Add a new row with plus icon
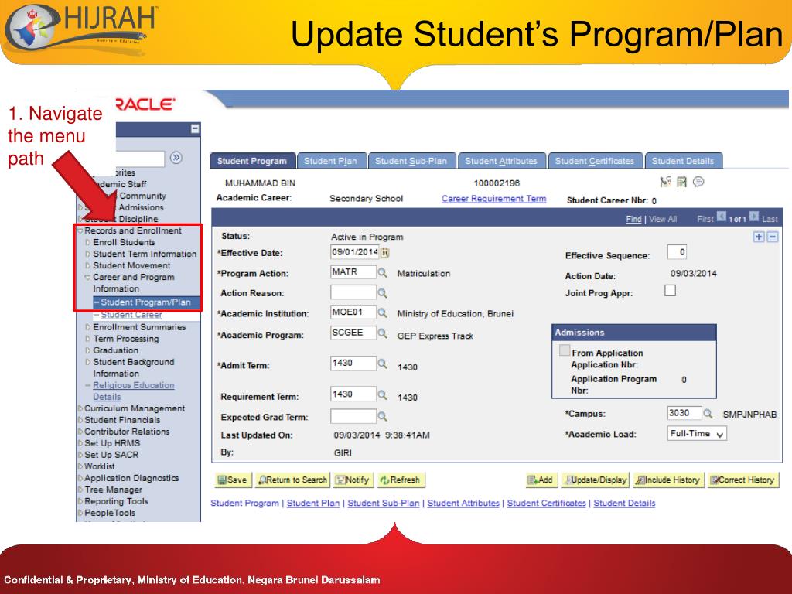The width and height of the screenshot is (792, 594). pyautogui.click(x=758, y=237)
